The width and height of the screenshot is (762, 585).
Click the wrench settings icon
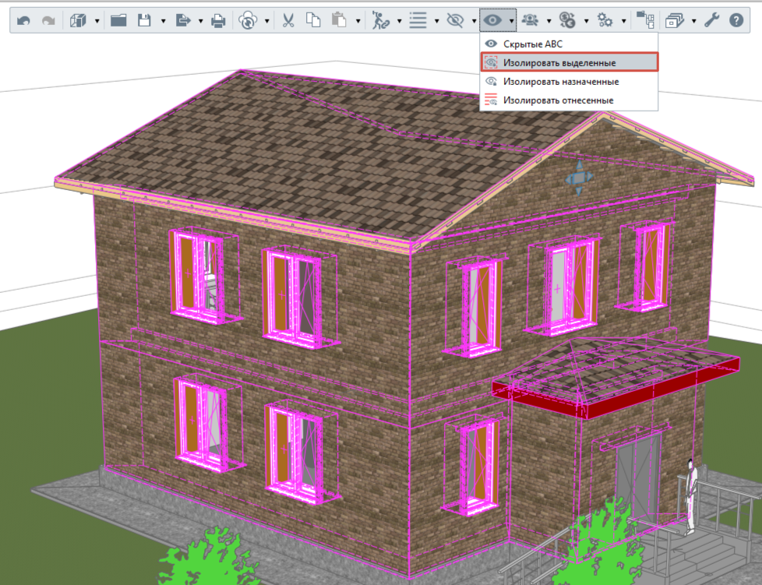pyautogui.click(x=711, y=20)
